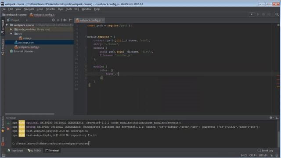Viewport: 281px width, 158px height.
Task: Hide the Project tool window
Action: [x=71, y=20]
